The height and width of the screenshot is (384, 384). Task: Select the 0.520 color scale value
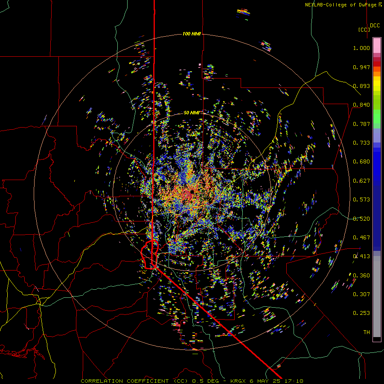pyautogui.click(x=361, y=219)
